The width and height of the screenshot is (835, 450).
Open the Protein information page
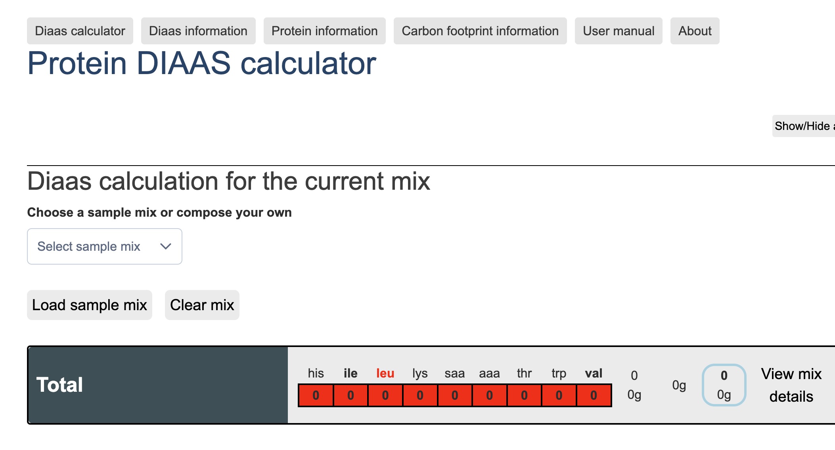324,31
